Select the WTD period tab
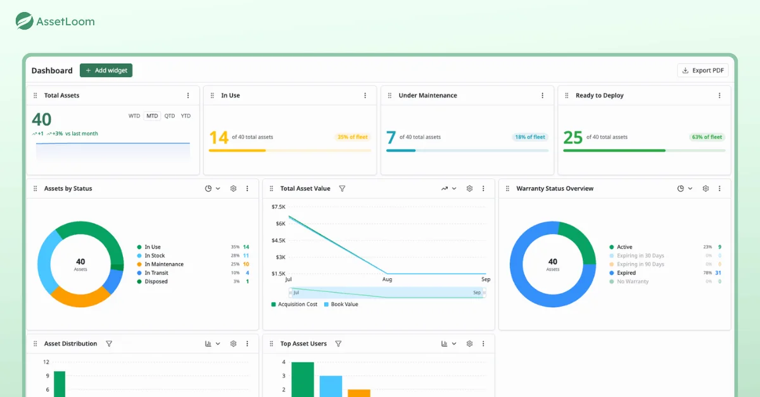Image resolution: width=760 pixels, height=397 pixels. pos(134,116)
